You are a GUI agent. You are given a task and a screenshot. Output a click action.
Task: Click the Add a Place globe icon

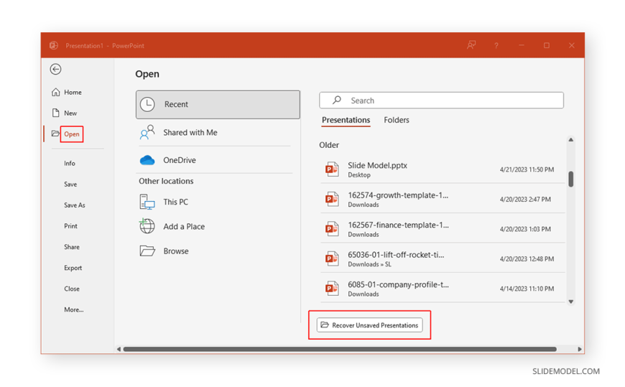(x=147, y=226)
